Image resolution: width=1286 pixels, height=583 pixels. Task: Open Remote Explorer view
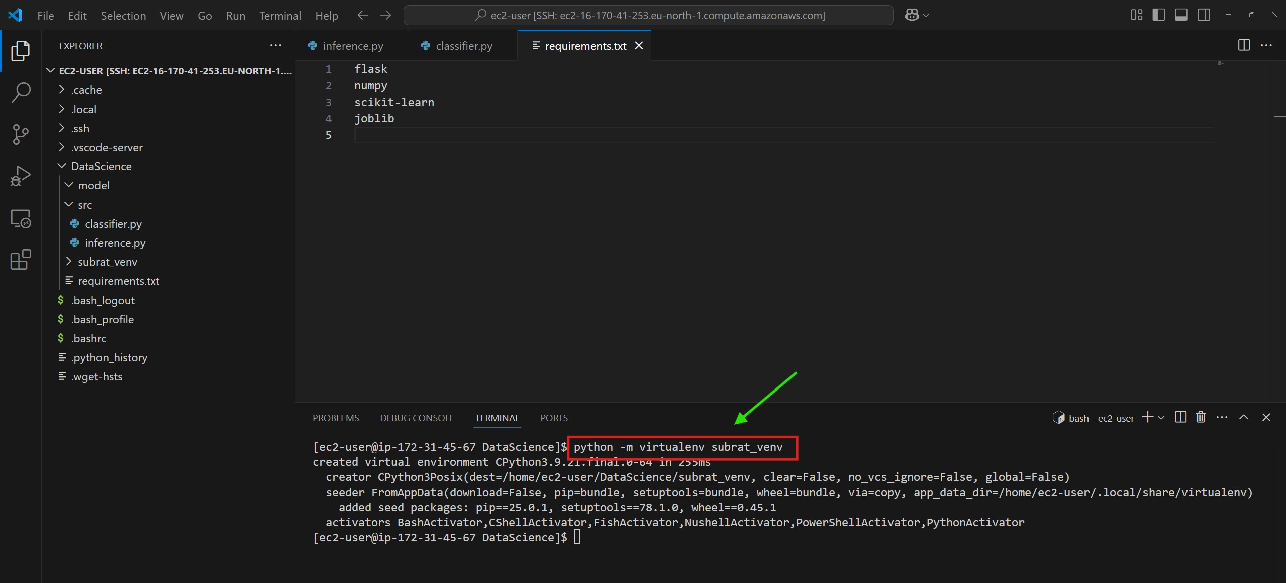(x=21, y=219)
